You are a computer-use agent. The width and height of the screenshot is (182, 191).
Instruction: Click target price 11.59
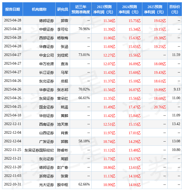[x=176, y=55]
